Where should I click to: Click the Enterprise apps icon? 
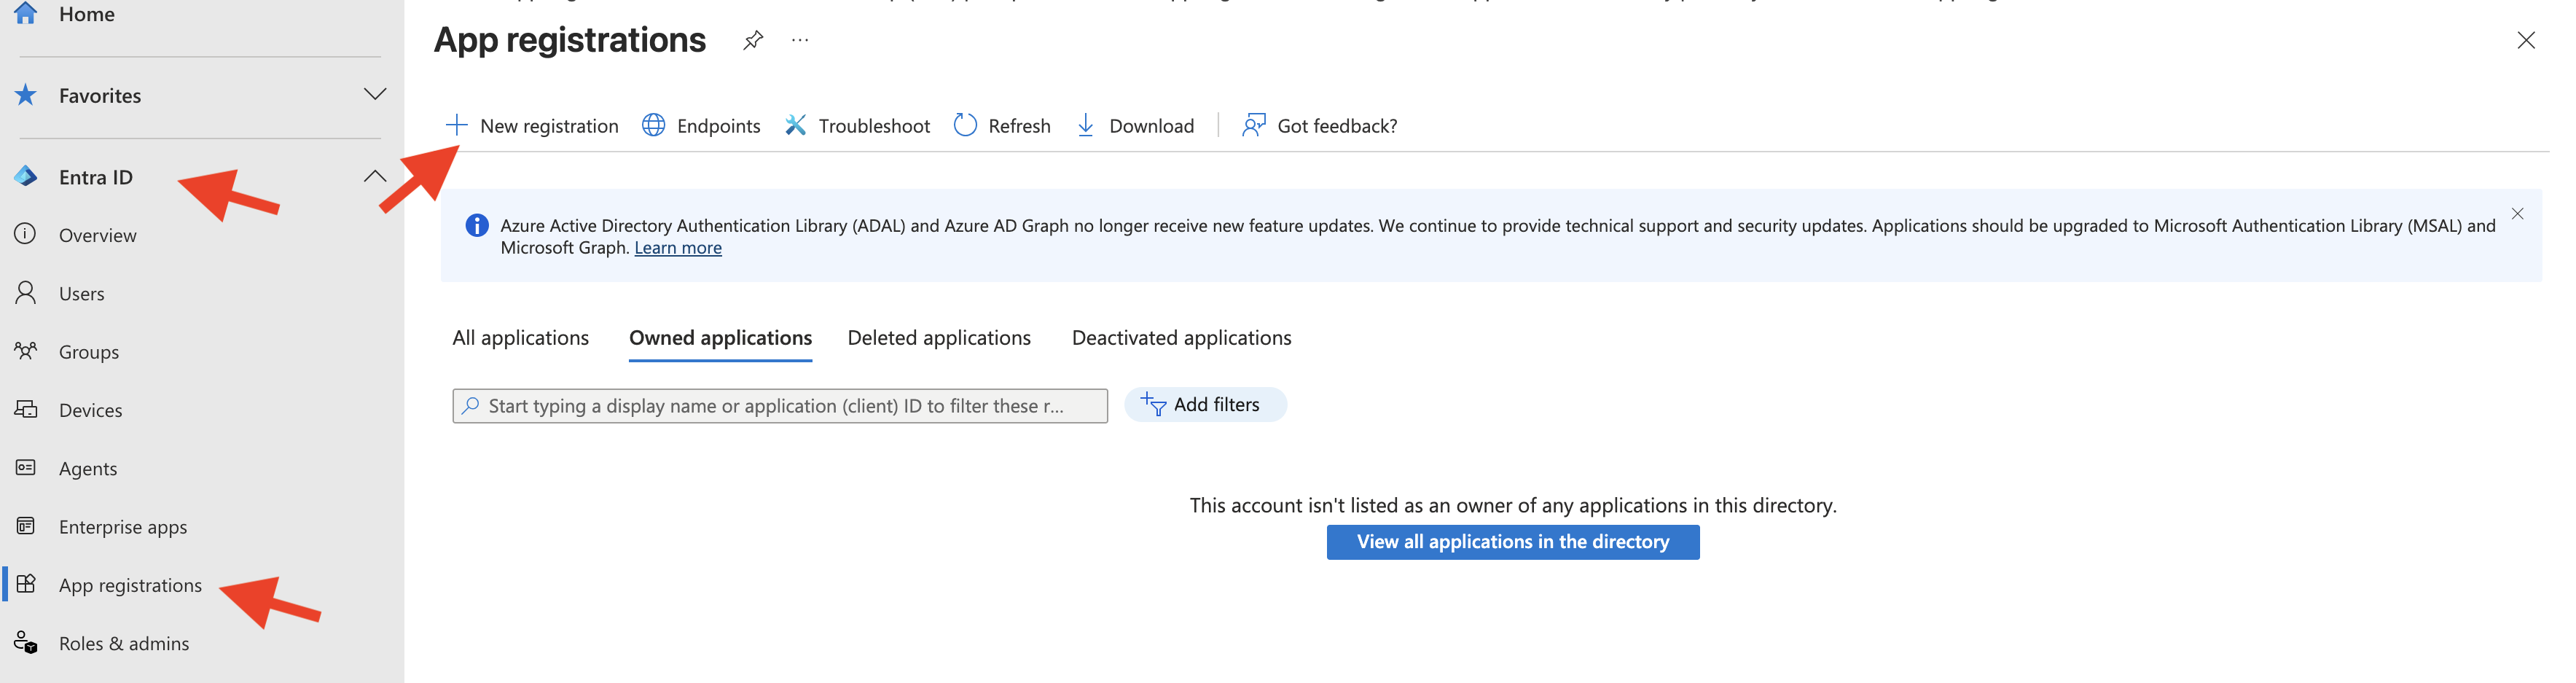[x=26, y=526]
